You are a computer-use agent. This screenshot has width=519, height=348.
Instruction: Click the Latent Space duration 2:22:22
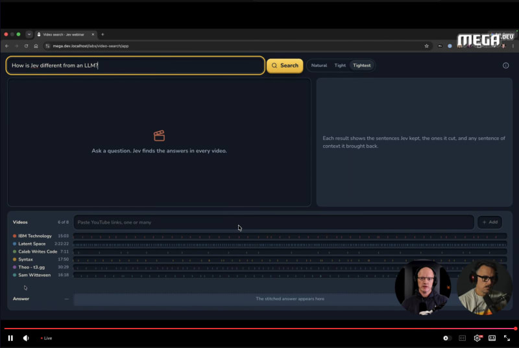click(62, 244)
